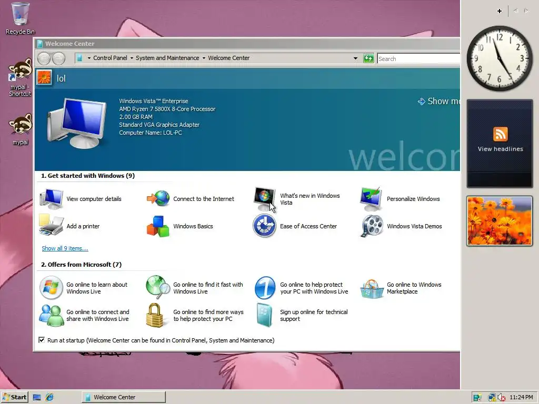Click the lol user account picture
This screenshot has width=539, height=404.
pos(44,78)
